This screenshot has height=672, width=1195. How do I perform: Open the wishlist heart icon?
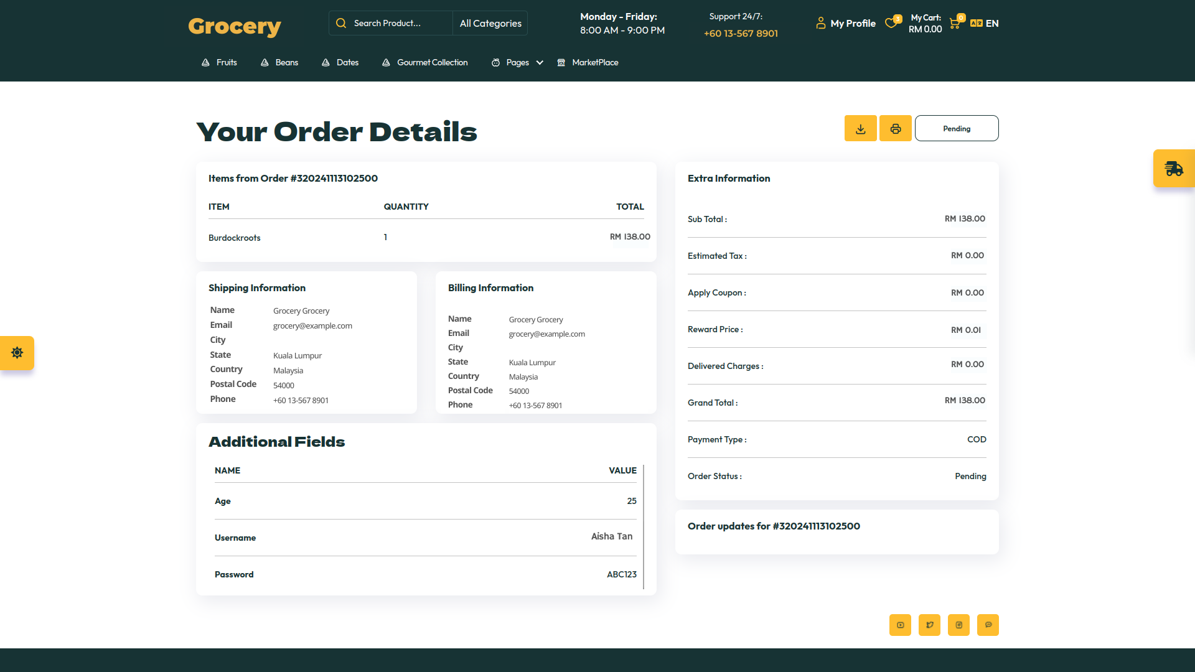coord(892,23)
